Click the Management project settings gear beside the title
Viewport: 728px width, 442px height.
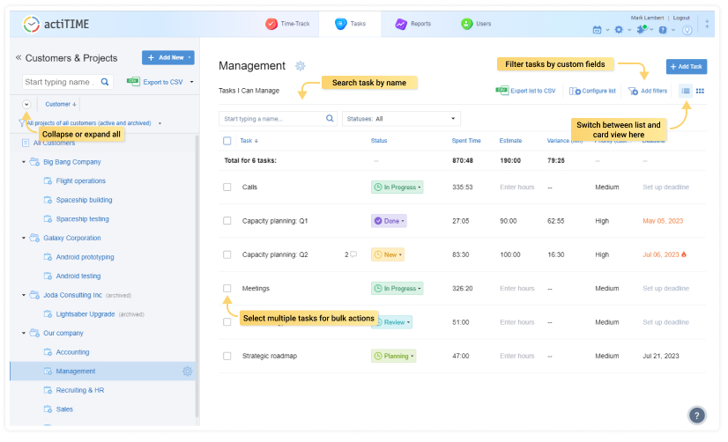click(x=301, y=66)
